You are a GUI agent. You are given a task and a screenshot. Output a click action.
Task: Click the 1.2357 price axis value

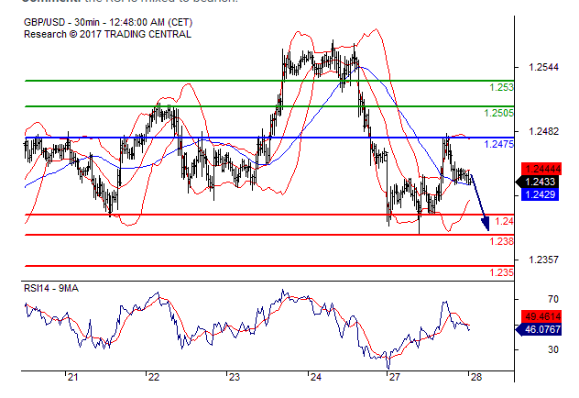click(543, 260)
